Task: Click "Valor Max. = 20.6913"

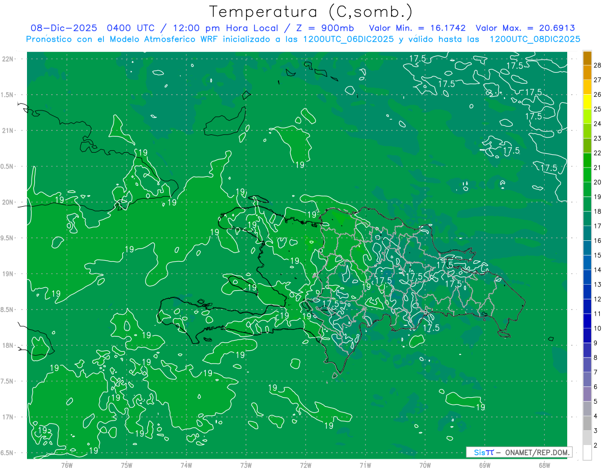Action: click(525, 28)
